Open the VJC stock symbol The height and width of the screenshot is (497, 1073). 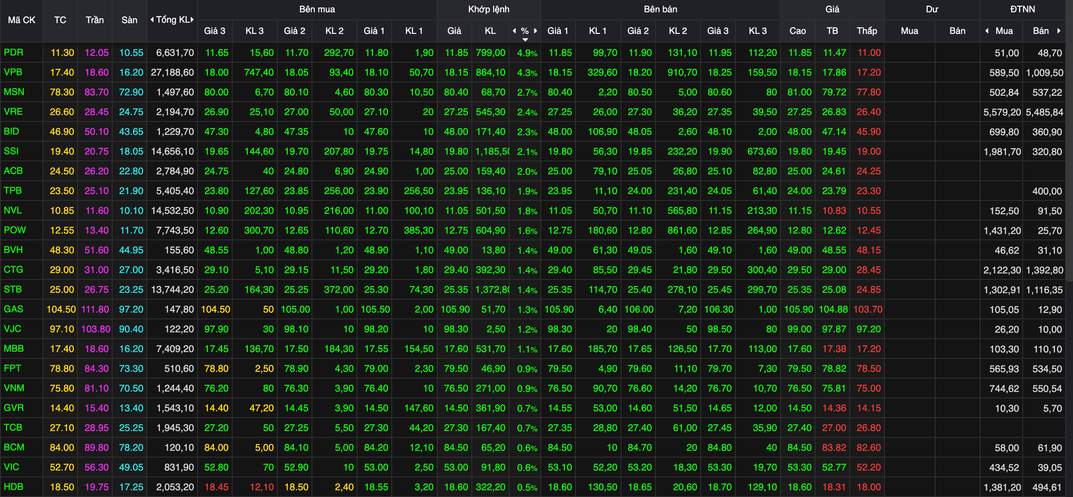tap(12, 329)
